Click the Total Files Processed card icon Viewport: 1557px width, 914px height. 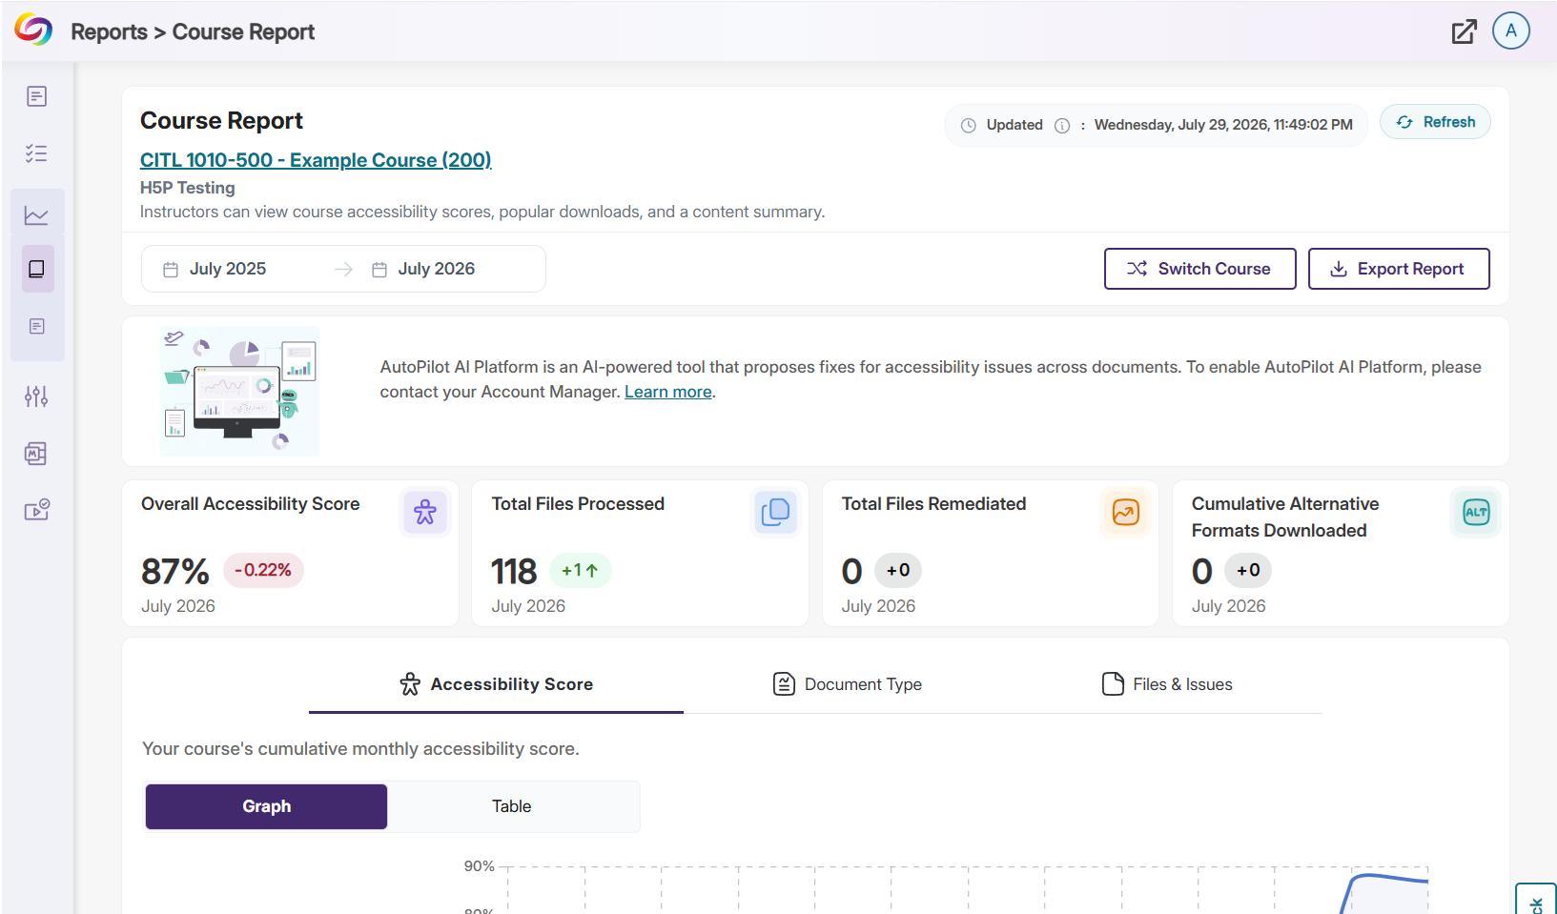click(x=775, y=513)
